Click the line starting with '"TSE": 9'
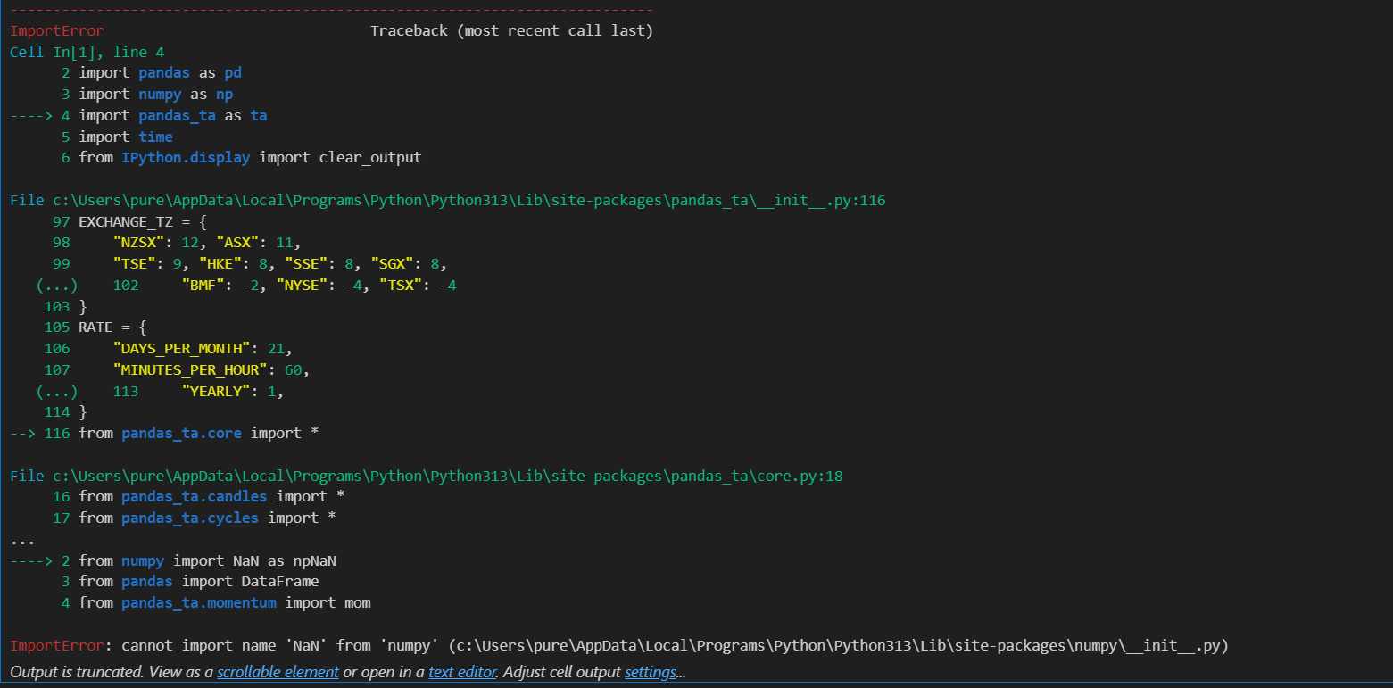Screen dimensions: 1393x688 point(280,264)
